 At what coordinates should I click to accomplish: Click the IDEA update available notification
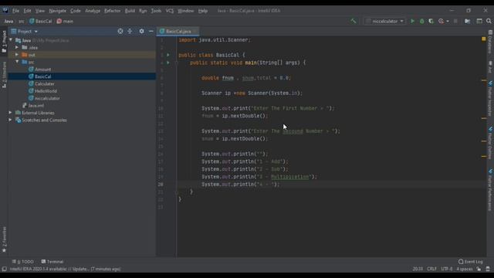pyautogui.click(x=65, y=269)
